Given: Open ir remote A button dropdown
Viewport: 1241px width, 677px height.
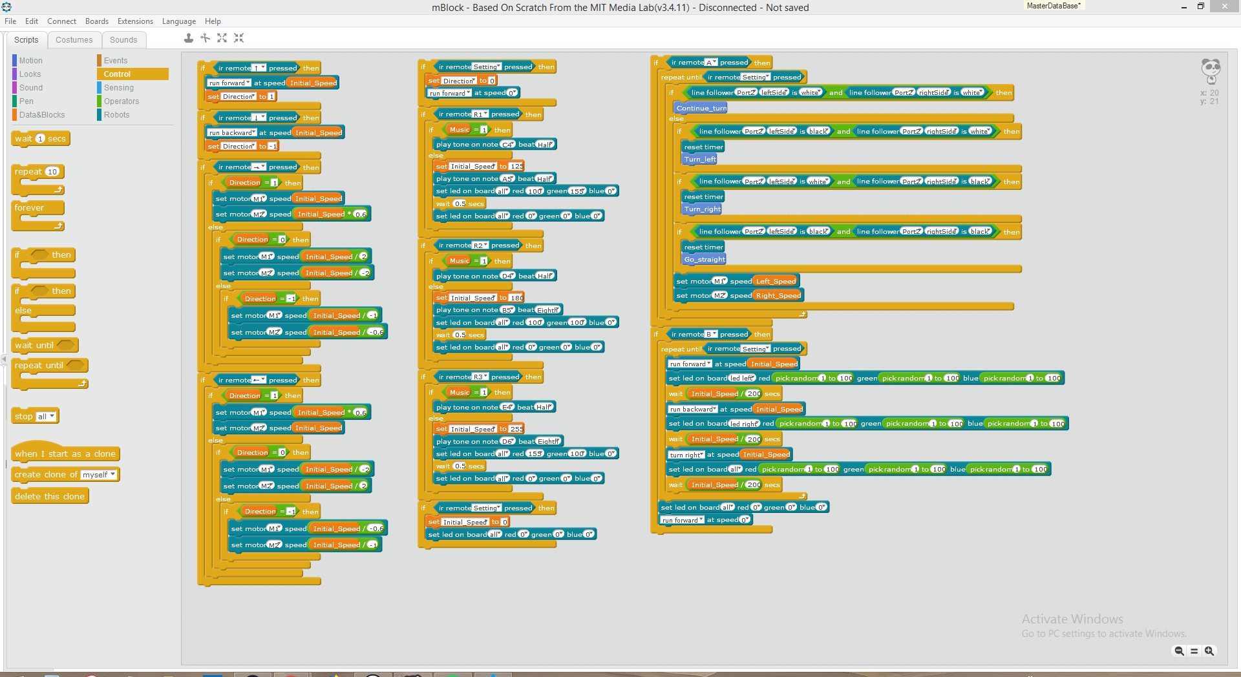Looking at the screenshot, I should (x=712, y=63).
